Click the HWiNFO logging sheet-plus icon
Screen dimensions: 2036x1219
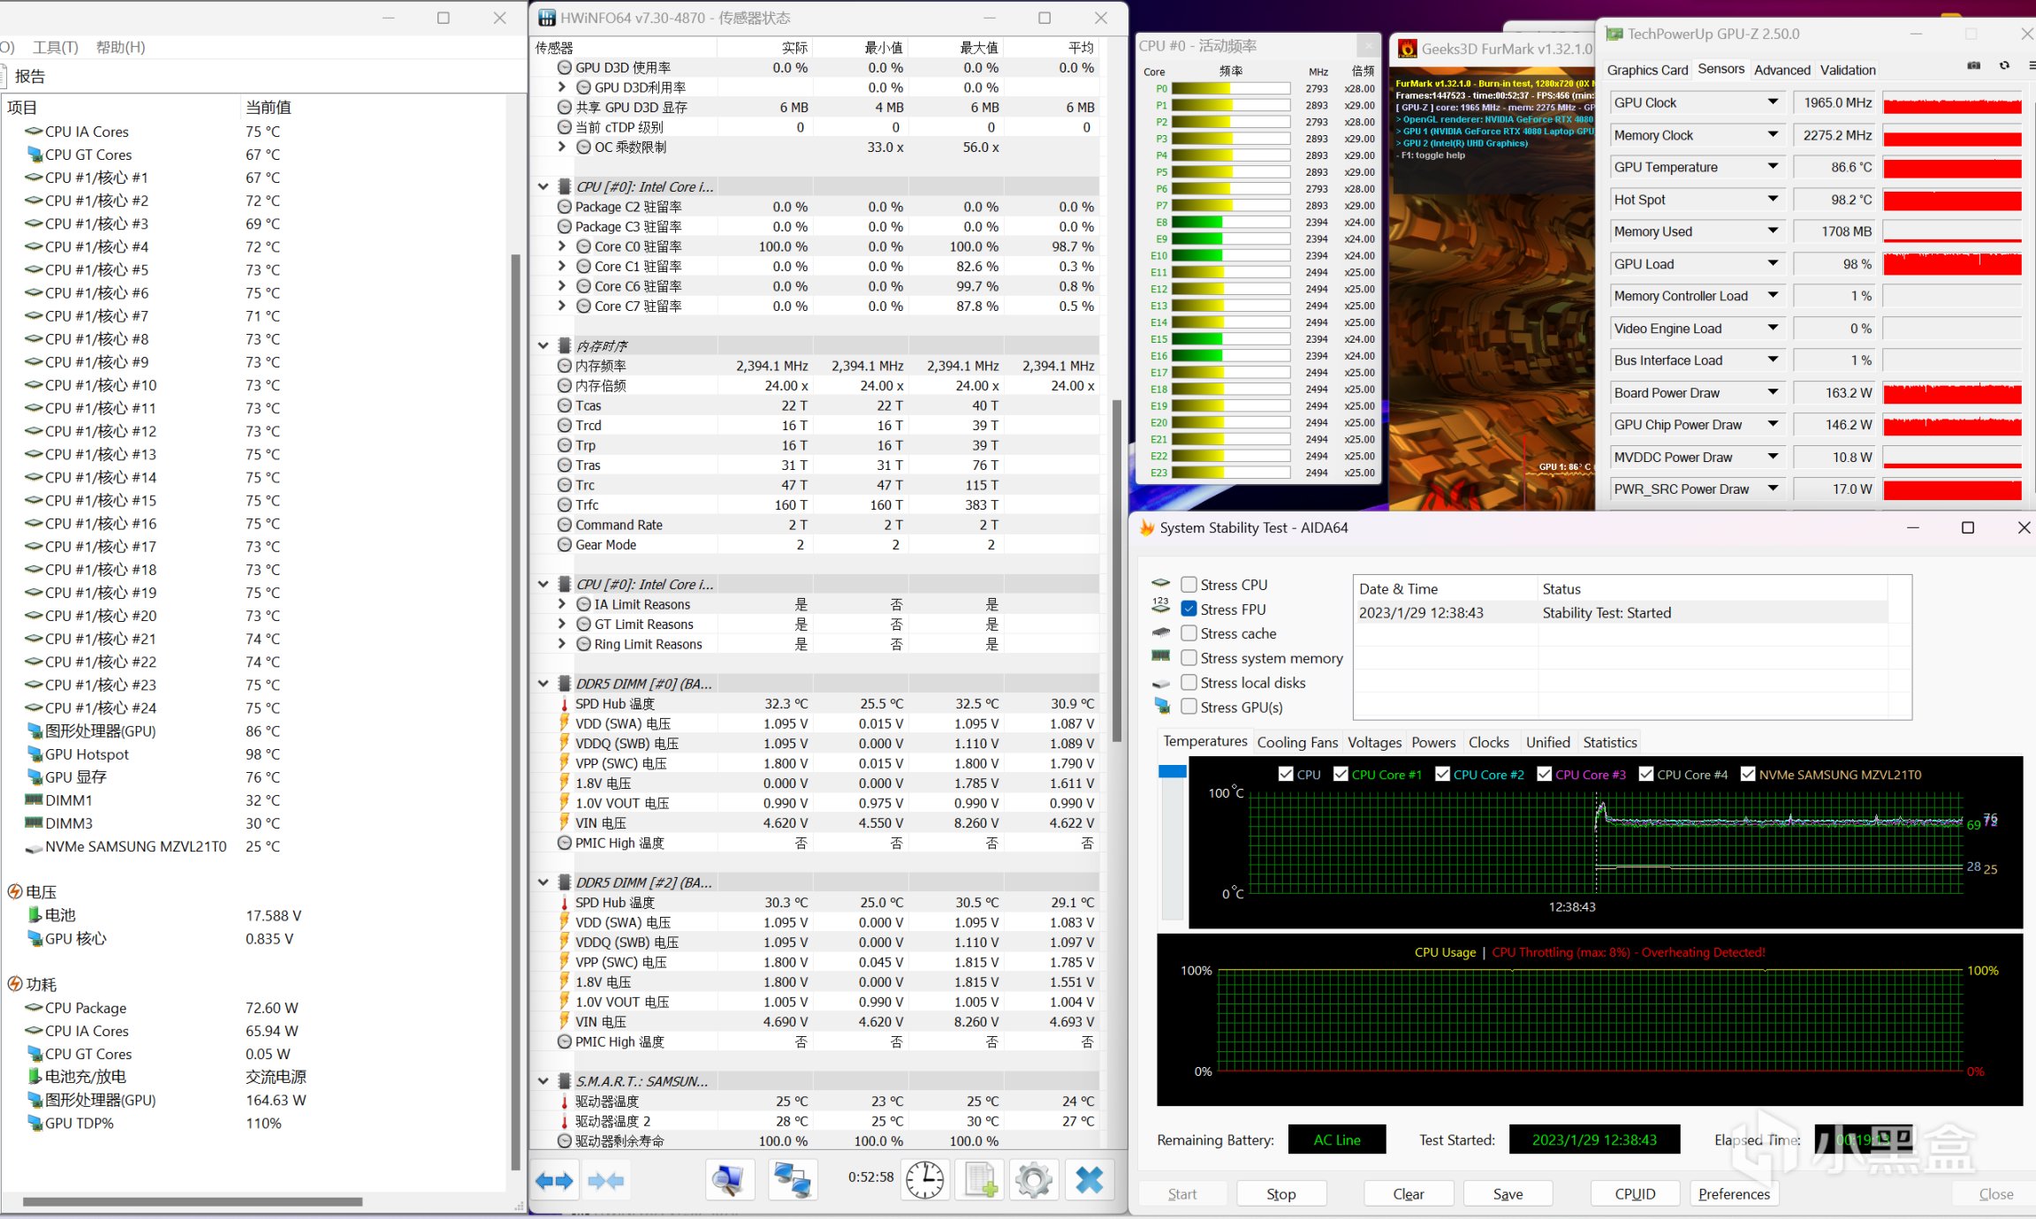coord(980,1180)
